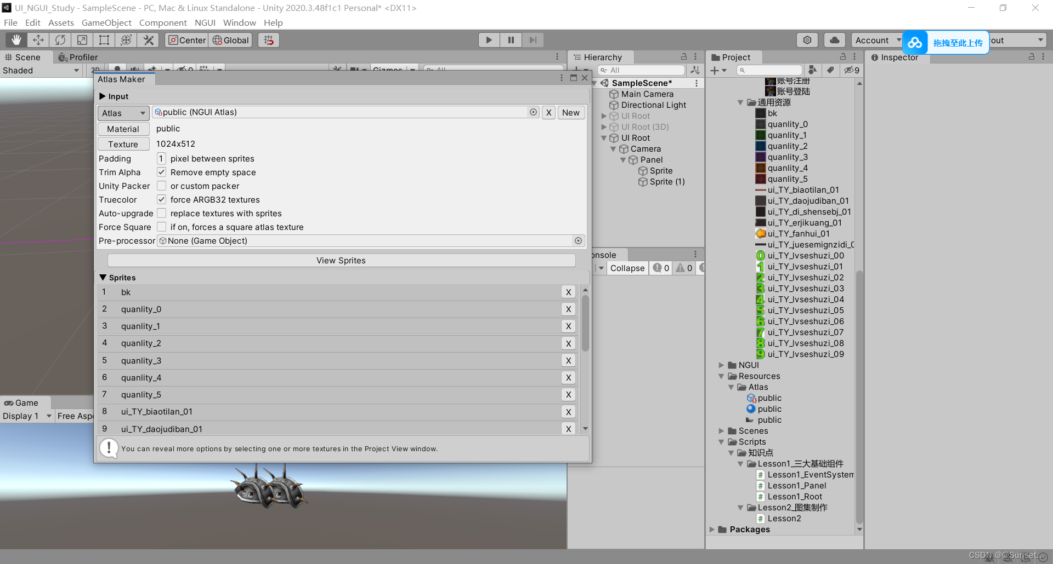
Task: Select the Hand tool in the toolbar
Action: [16, 40]
